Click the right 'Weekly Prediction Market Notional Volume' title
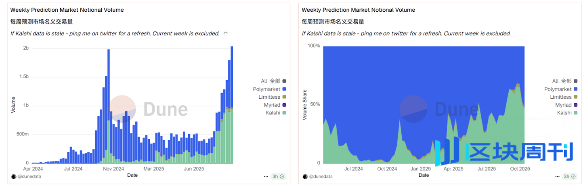This screenshot has width=586, height=188. coord(358,10)
